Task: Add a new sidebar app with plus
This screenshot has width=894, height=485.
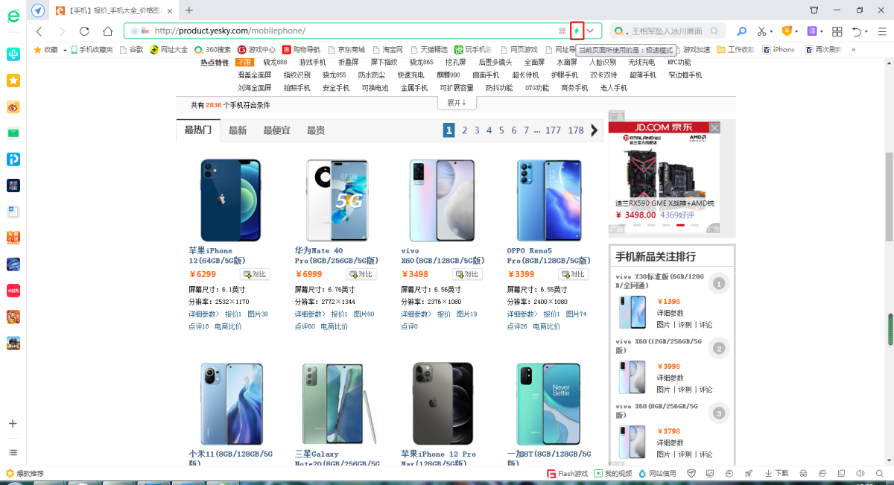Action: 13,423
